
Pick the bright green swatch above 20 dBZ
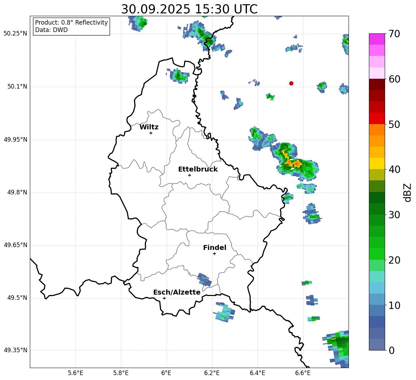tap(377, 254)
